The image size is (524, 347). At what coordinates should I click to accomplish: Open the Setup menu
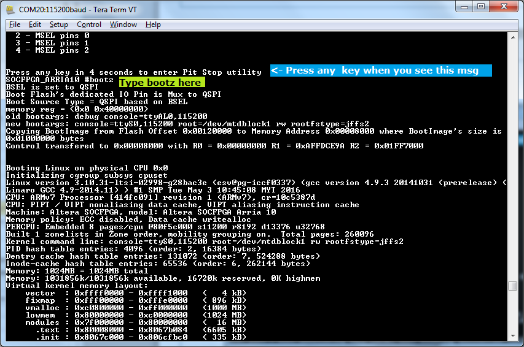click(59, 25)
